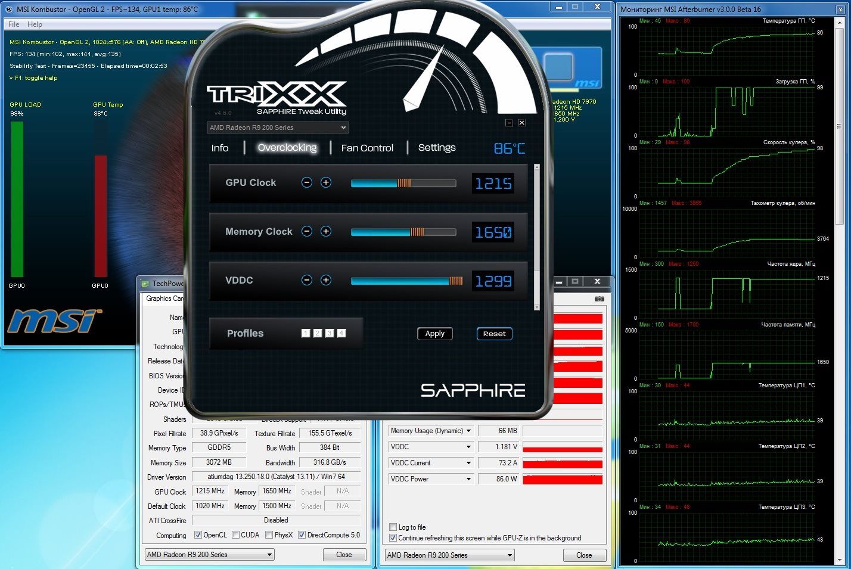
Task: Click the GPU Clock slider track
Action: 403,184
